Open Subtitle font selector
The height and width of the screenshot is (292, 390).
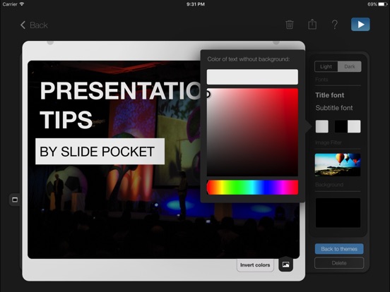[334, 108]
